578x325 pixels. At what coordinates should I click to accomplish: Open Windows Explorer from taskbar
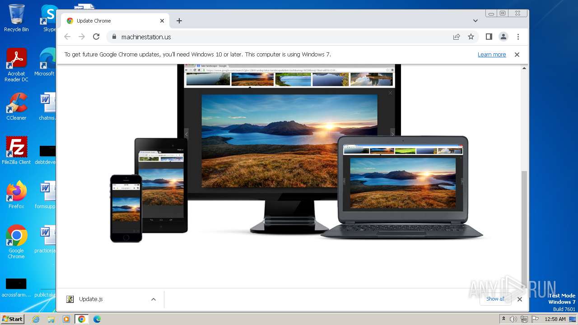point(51,319)
